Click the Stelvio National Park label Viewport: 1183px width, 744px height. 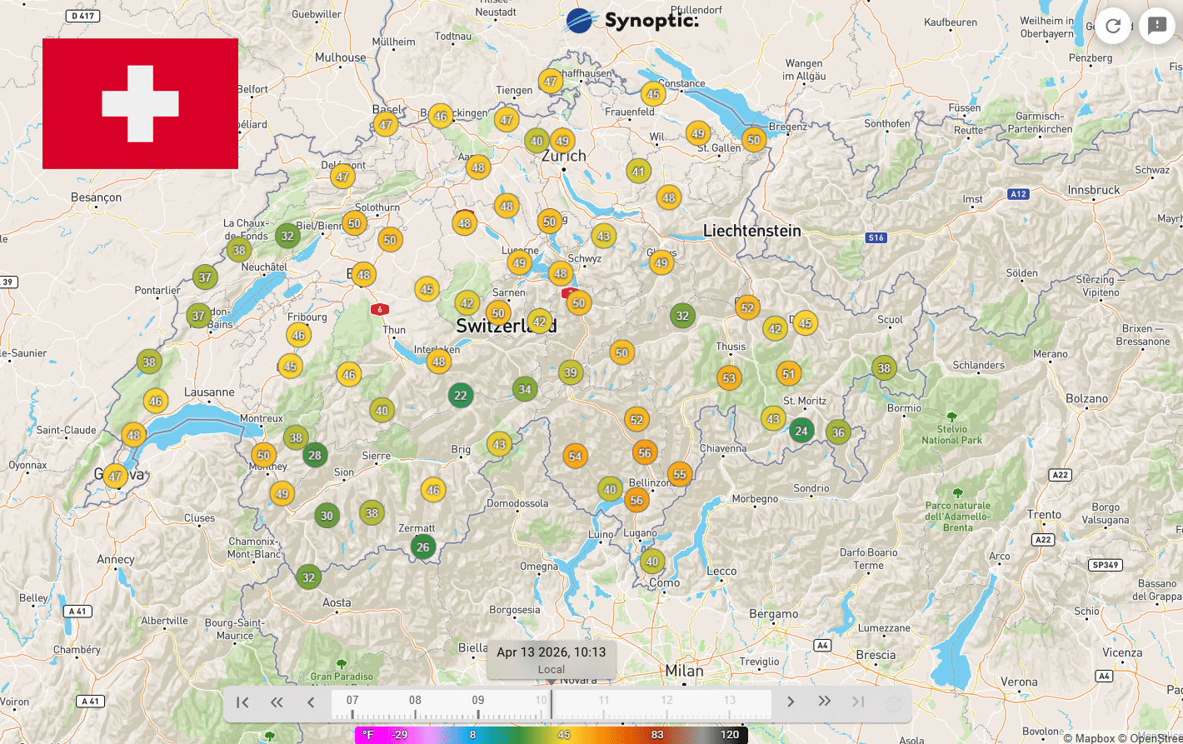coord(952,434)
